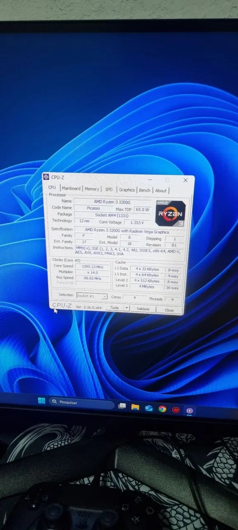This screenshot has height=530, width=238.
Task: Switch to the CPU tab
Action: click(x=52, y=188)
